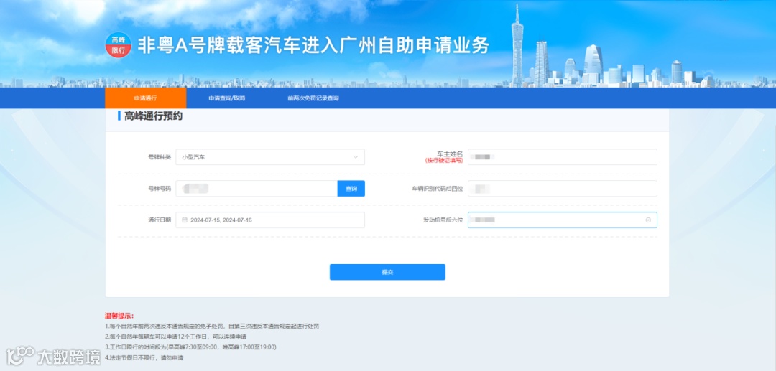The width and height of the screenshot is (776, 371).
Task: Click the 车辆识别代码后四位 label
Action: tap(438, 189)
